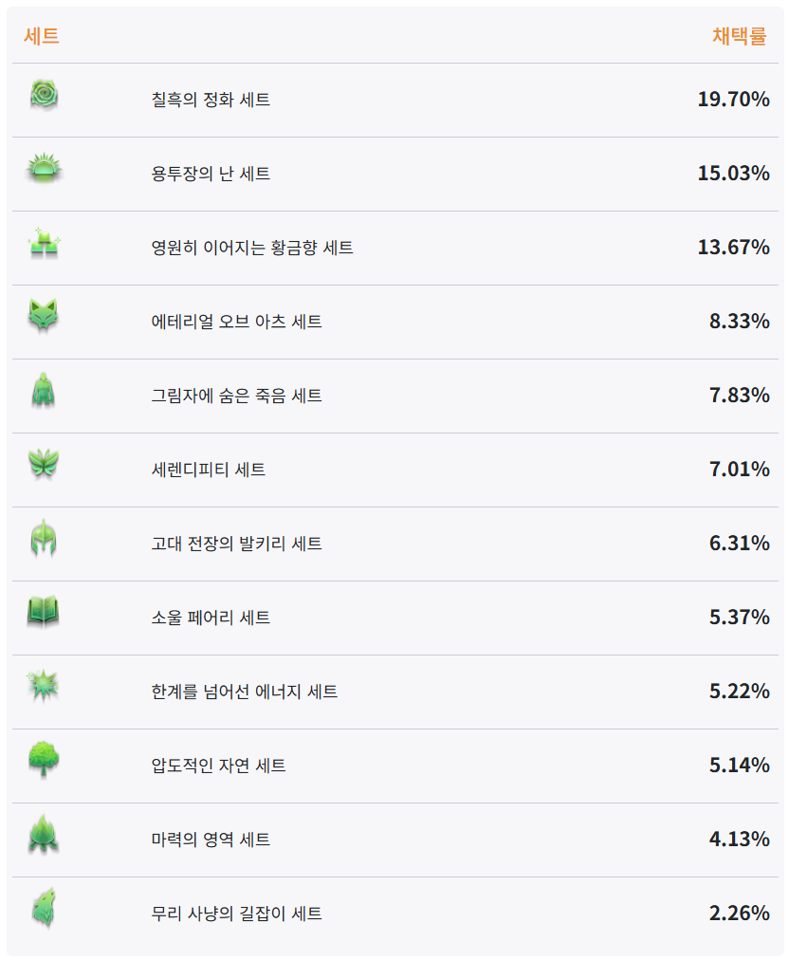789x960 pixels.
Task: Click the 마력의 영역 세트 flame icon
Action: click(x=44, y=834)
